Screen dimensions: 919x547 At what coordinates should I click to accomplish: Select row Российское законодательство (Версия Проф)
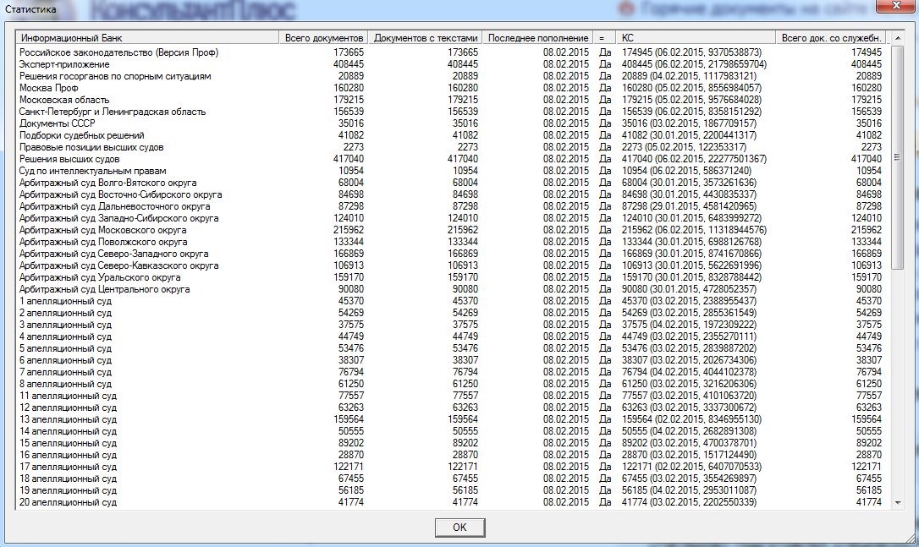(x=451, y=52)
